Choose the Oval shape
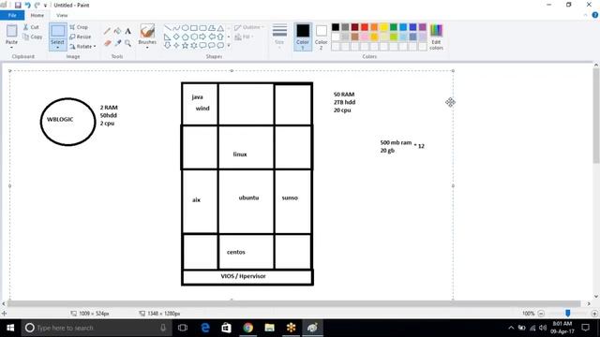 pos(186,28)
